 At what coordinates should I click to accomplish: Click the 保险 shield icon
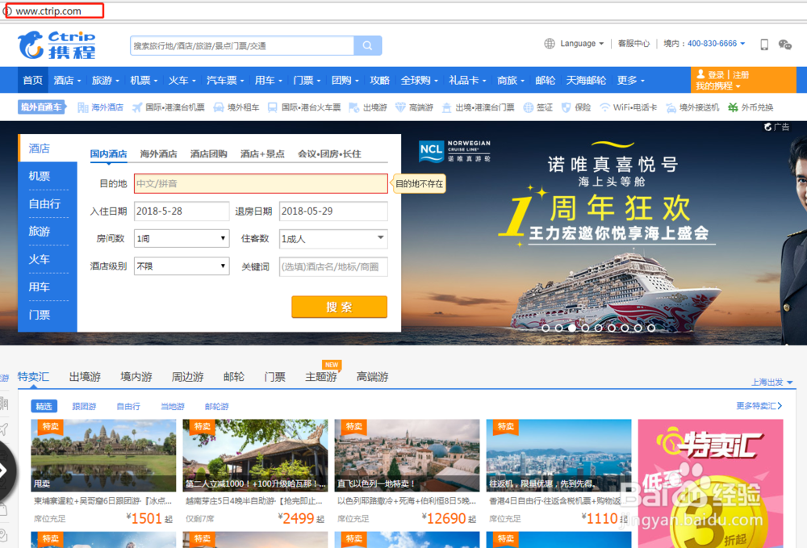[567, 107]
